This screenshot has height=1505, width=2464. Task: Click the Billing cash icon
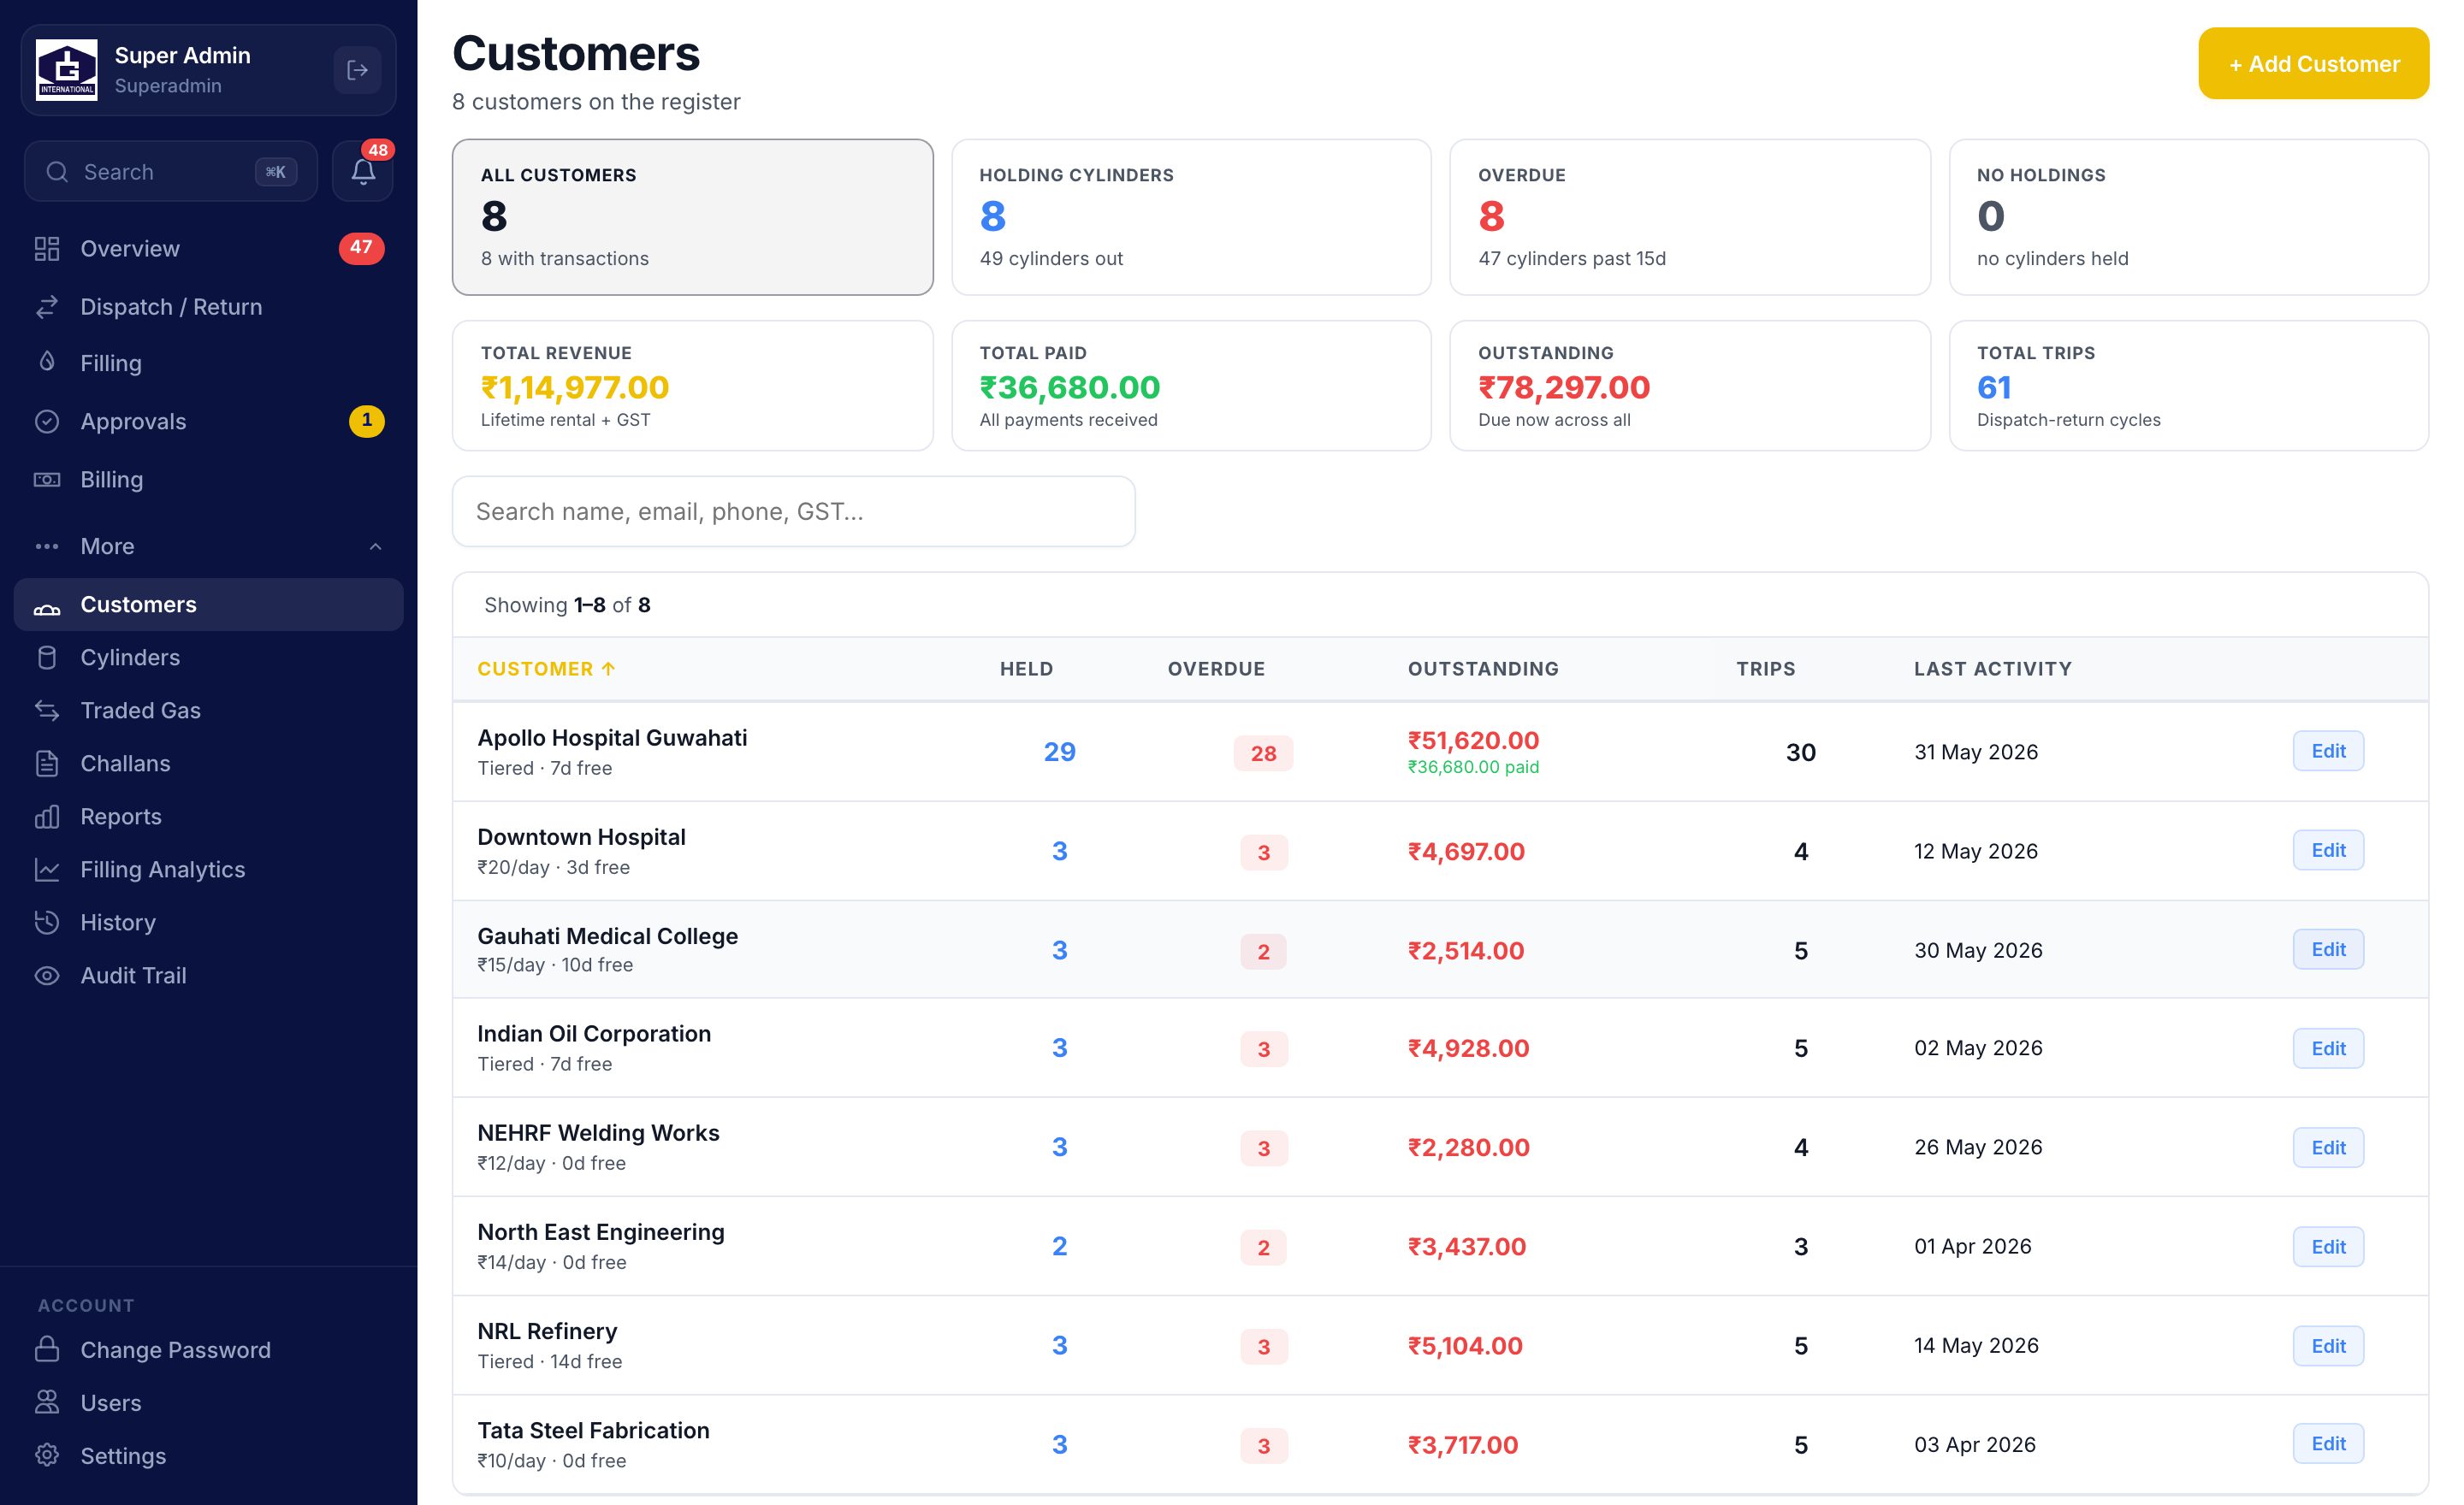[47, 480]
